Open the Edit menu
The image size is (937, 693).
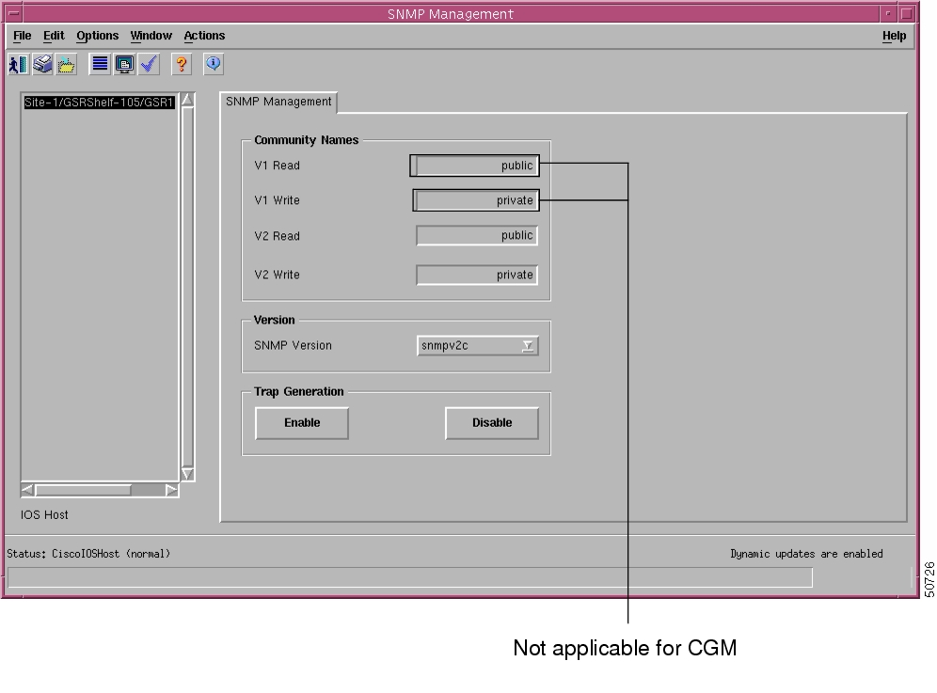click(x=54, y=36)
